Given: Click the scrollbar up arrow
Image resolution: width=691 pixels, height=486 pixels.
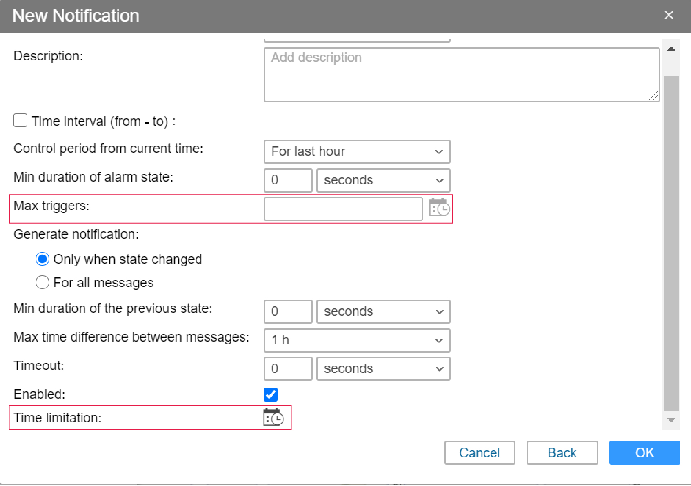Looking at the screenshot, I should pos(671,49).
